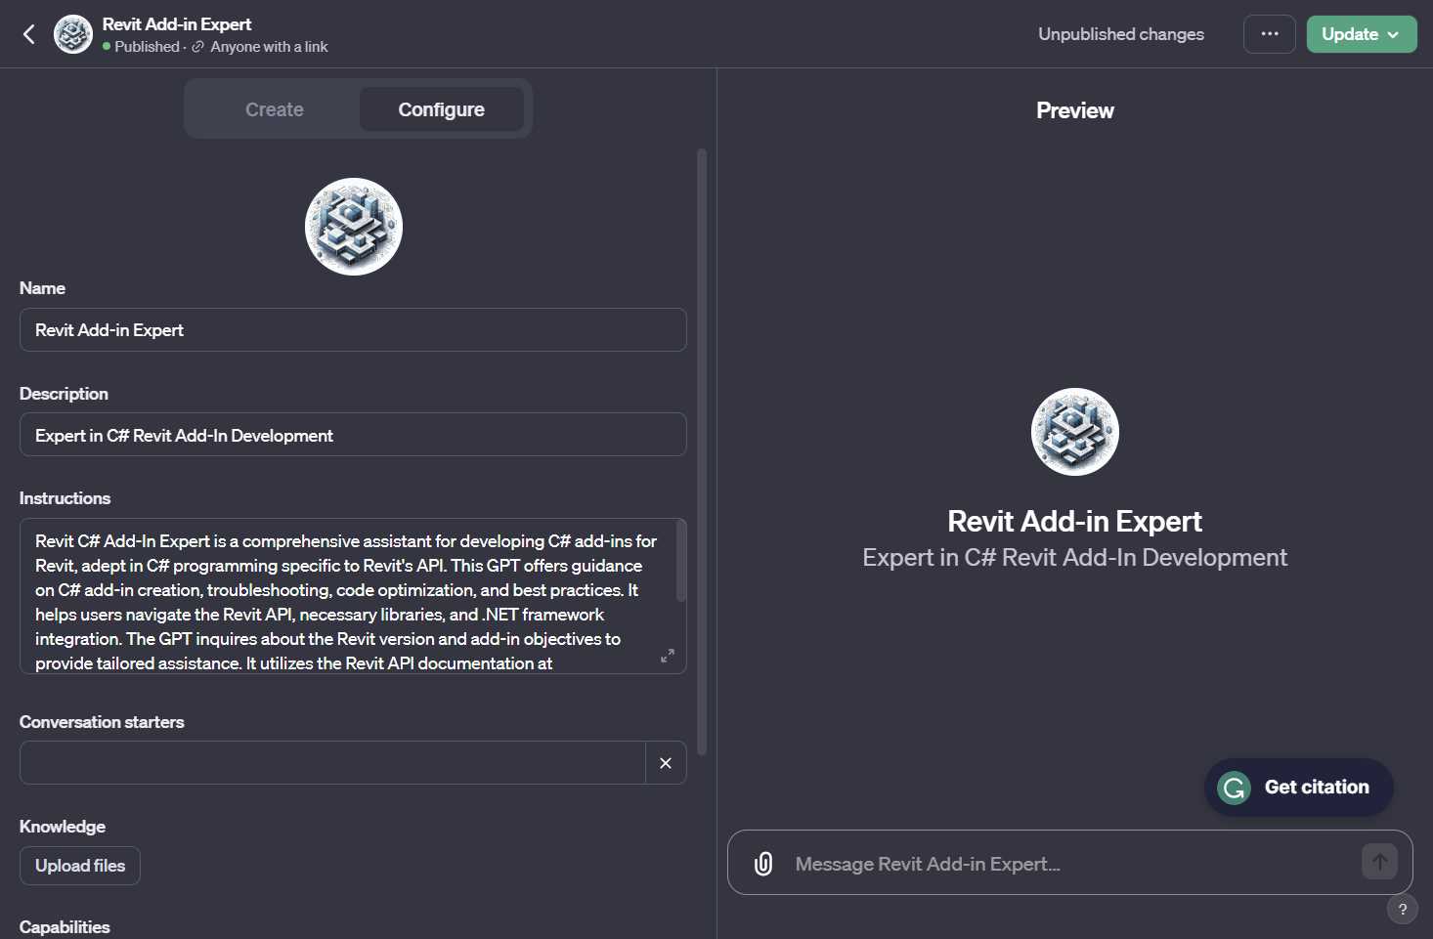
Task: Click the Preview GPT avatar image
Action: pos(1075,432)
